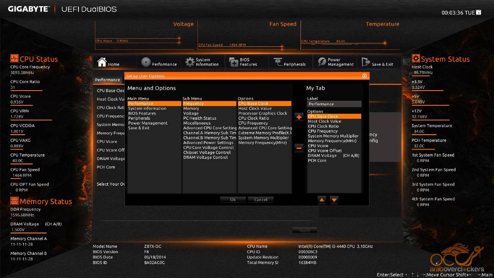Move option down with the down arrow
The height and width of the screenshot is (278, 494).
click(x=334, y=200)
